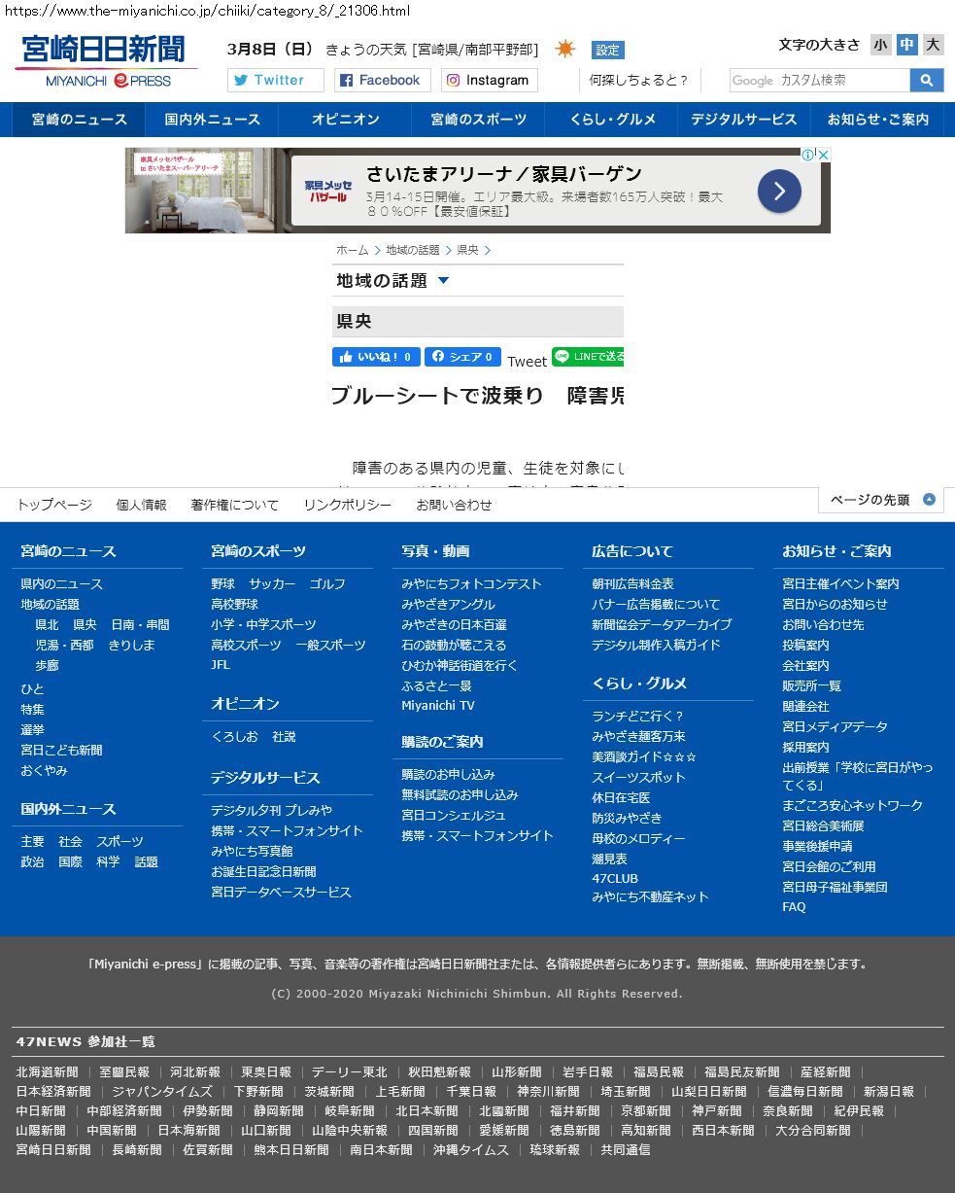The height and width of the screenshot is (1193, 955).
Task: Open オピニオン nav tab
Action: click(345, 120)
